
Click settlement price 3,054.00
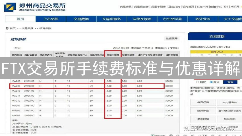pos(29,106)
